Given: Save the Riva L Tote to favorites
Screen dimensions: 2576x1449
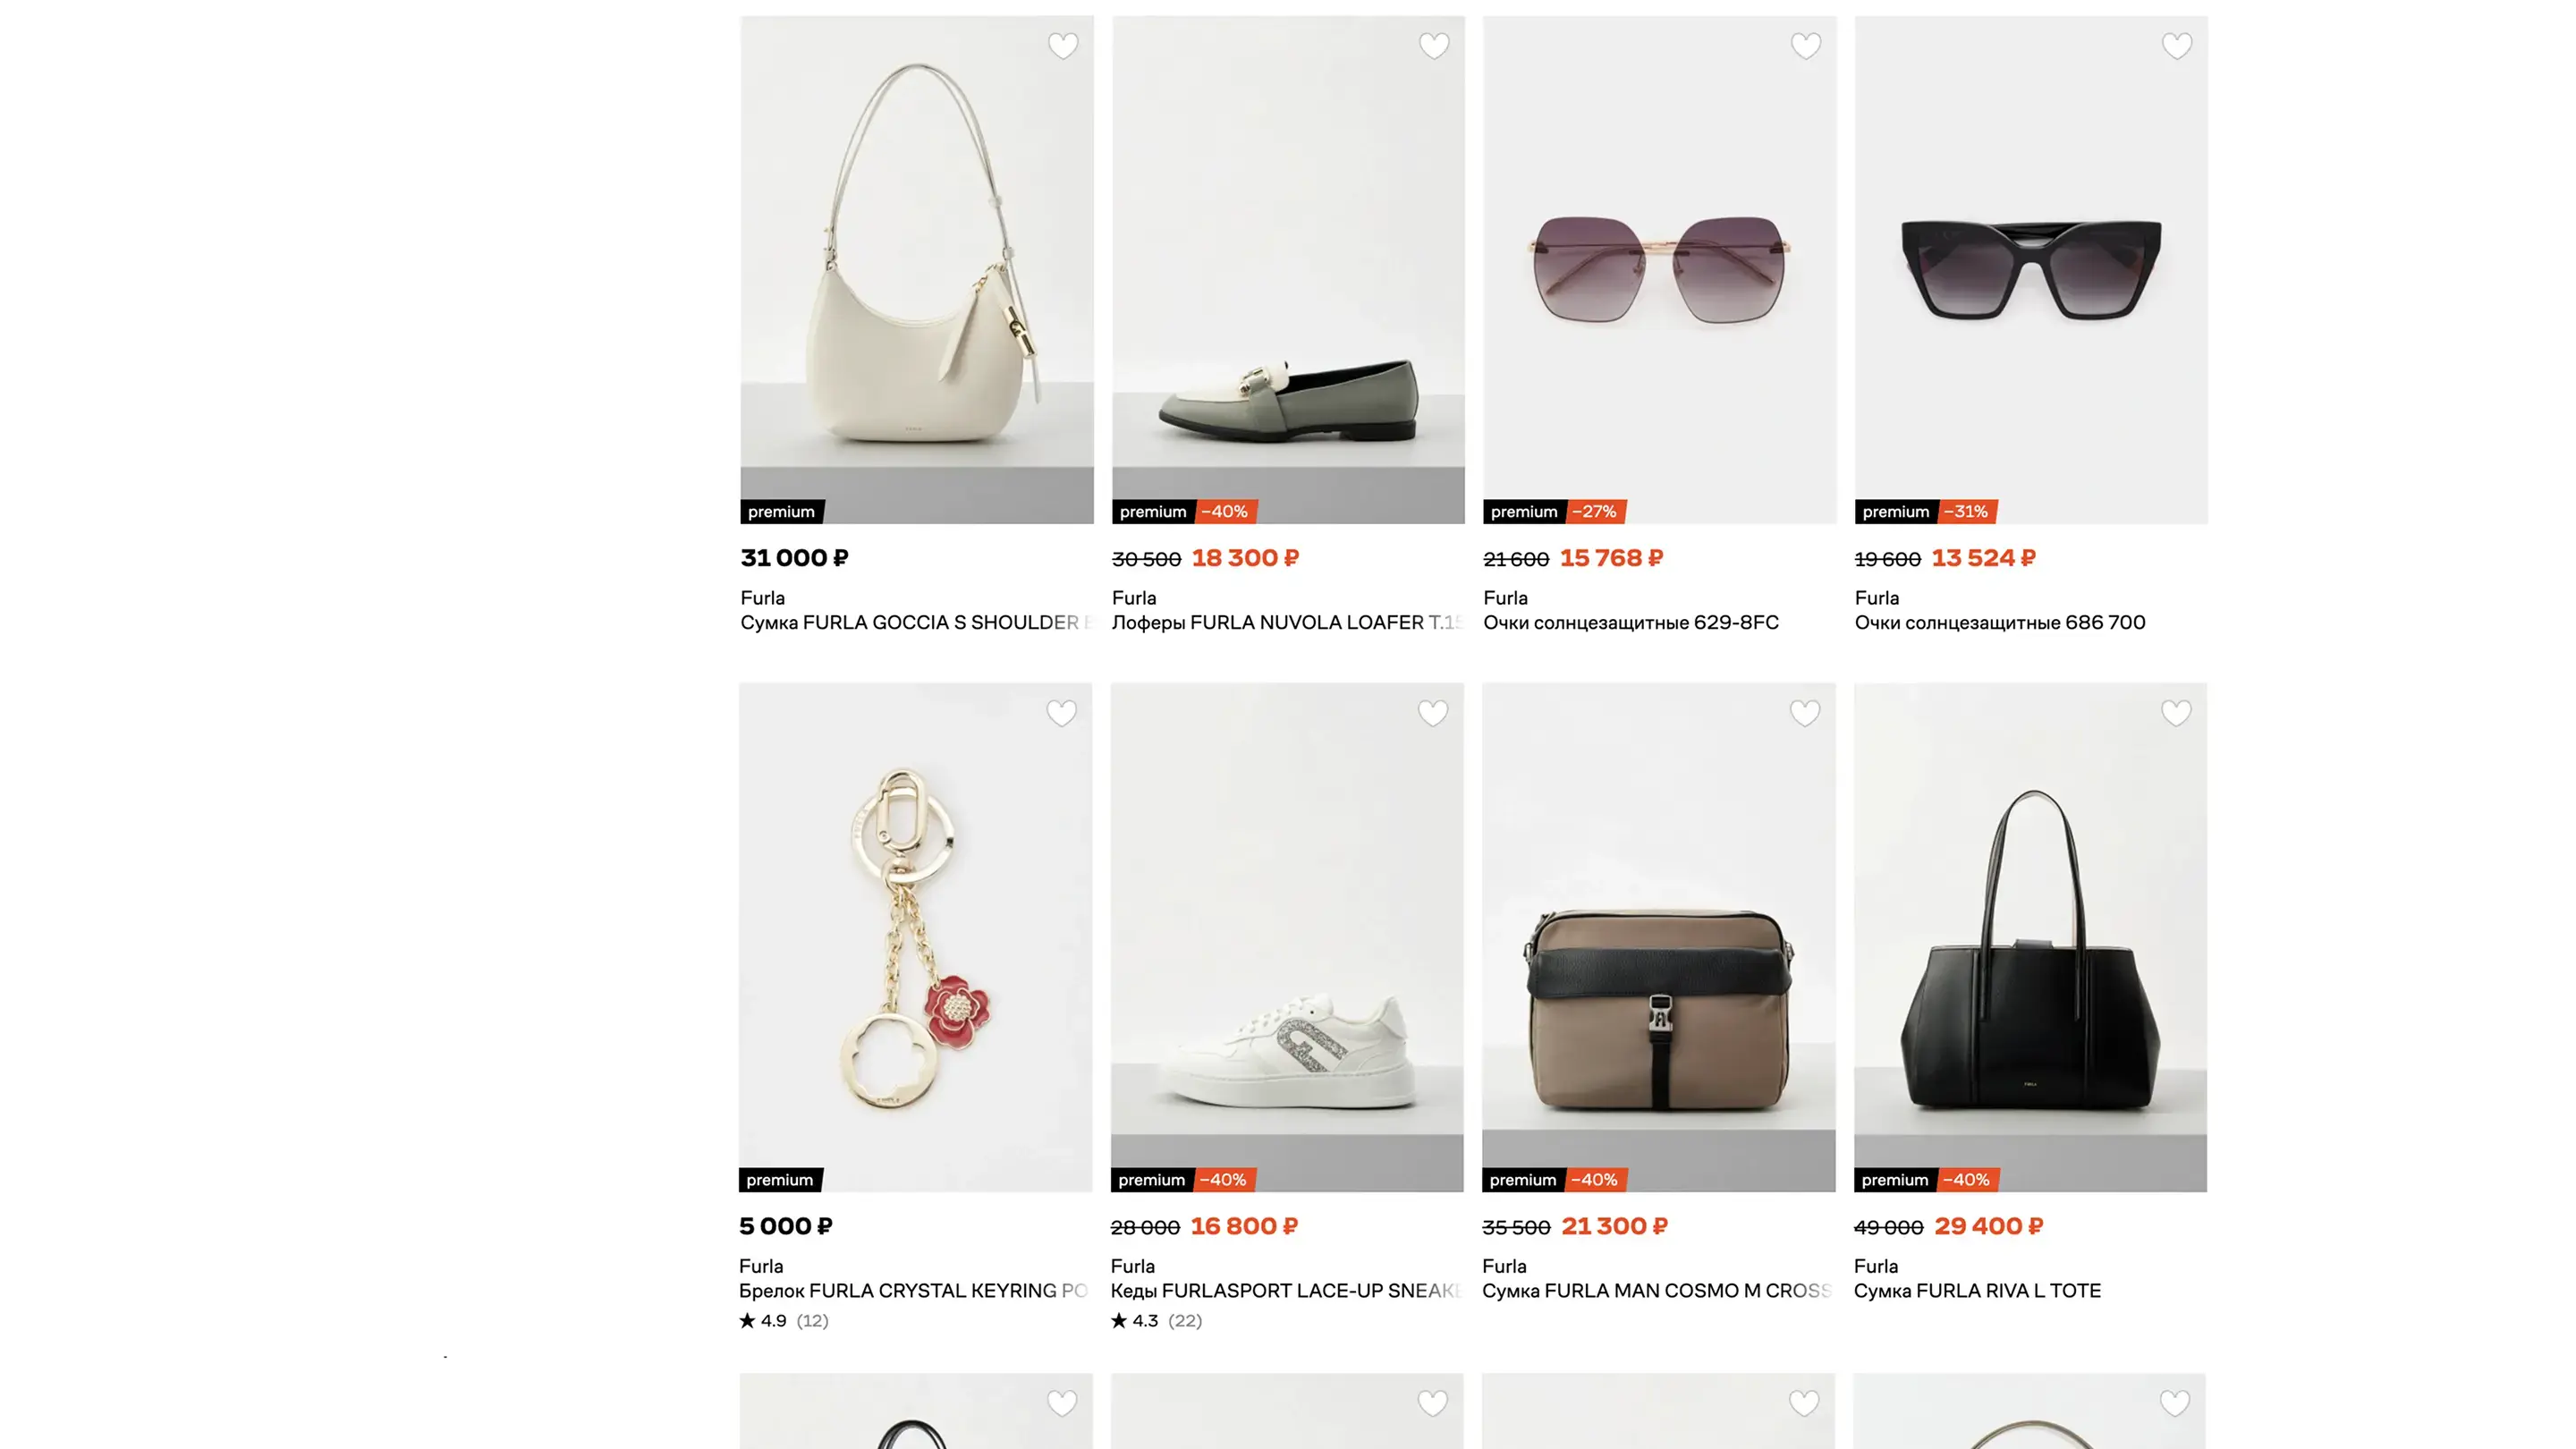Looking at the screenshot, I should (2175, 713).
